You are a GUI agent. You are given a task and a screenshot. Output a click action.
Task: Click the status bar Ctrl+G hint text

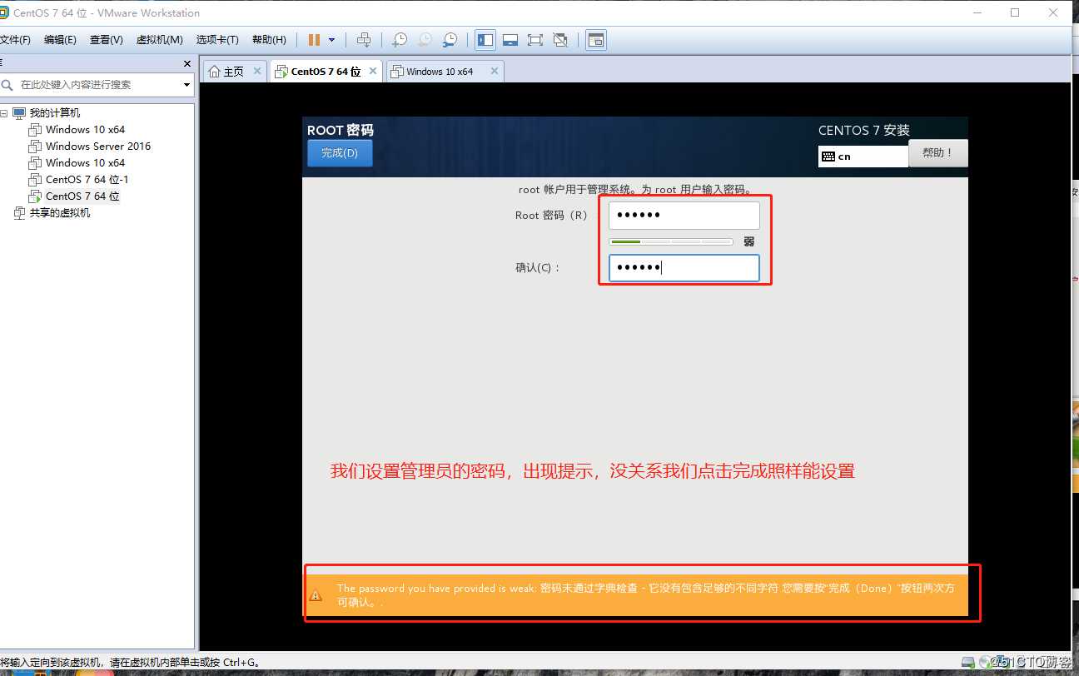131,663
